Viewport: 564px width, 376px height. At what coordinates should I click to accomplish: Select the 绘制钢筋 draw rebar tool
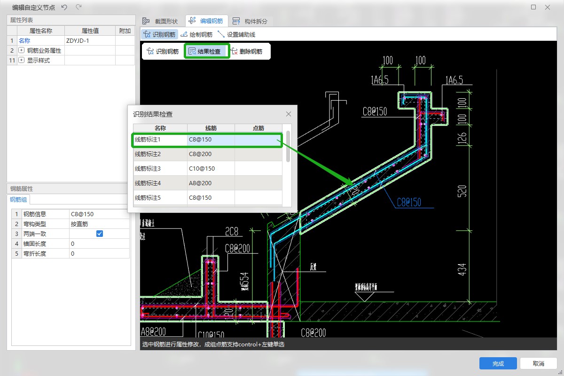(x=196, y=34)
